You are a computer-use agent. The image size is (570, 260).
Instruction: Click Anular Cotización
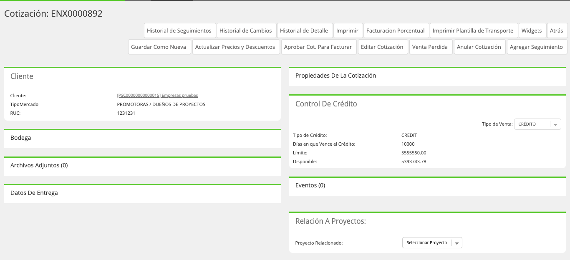479,47
